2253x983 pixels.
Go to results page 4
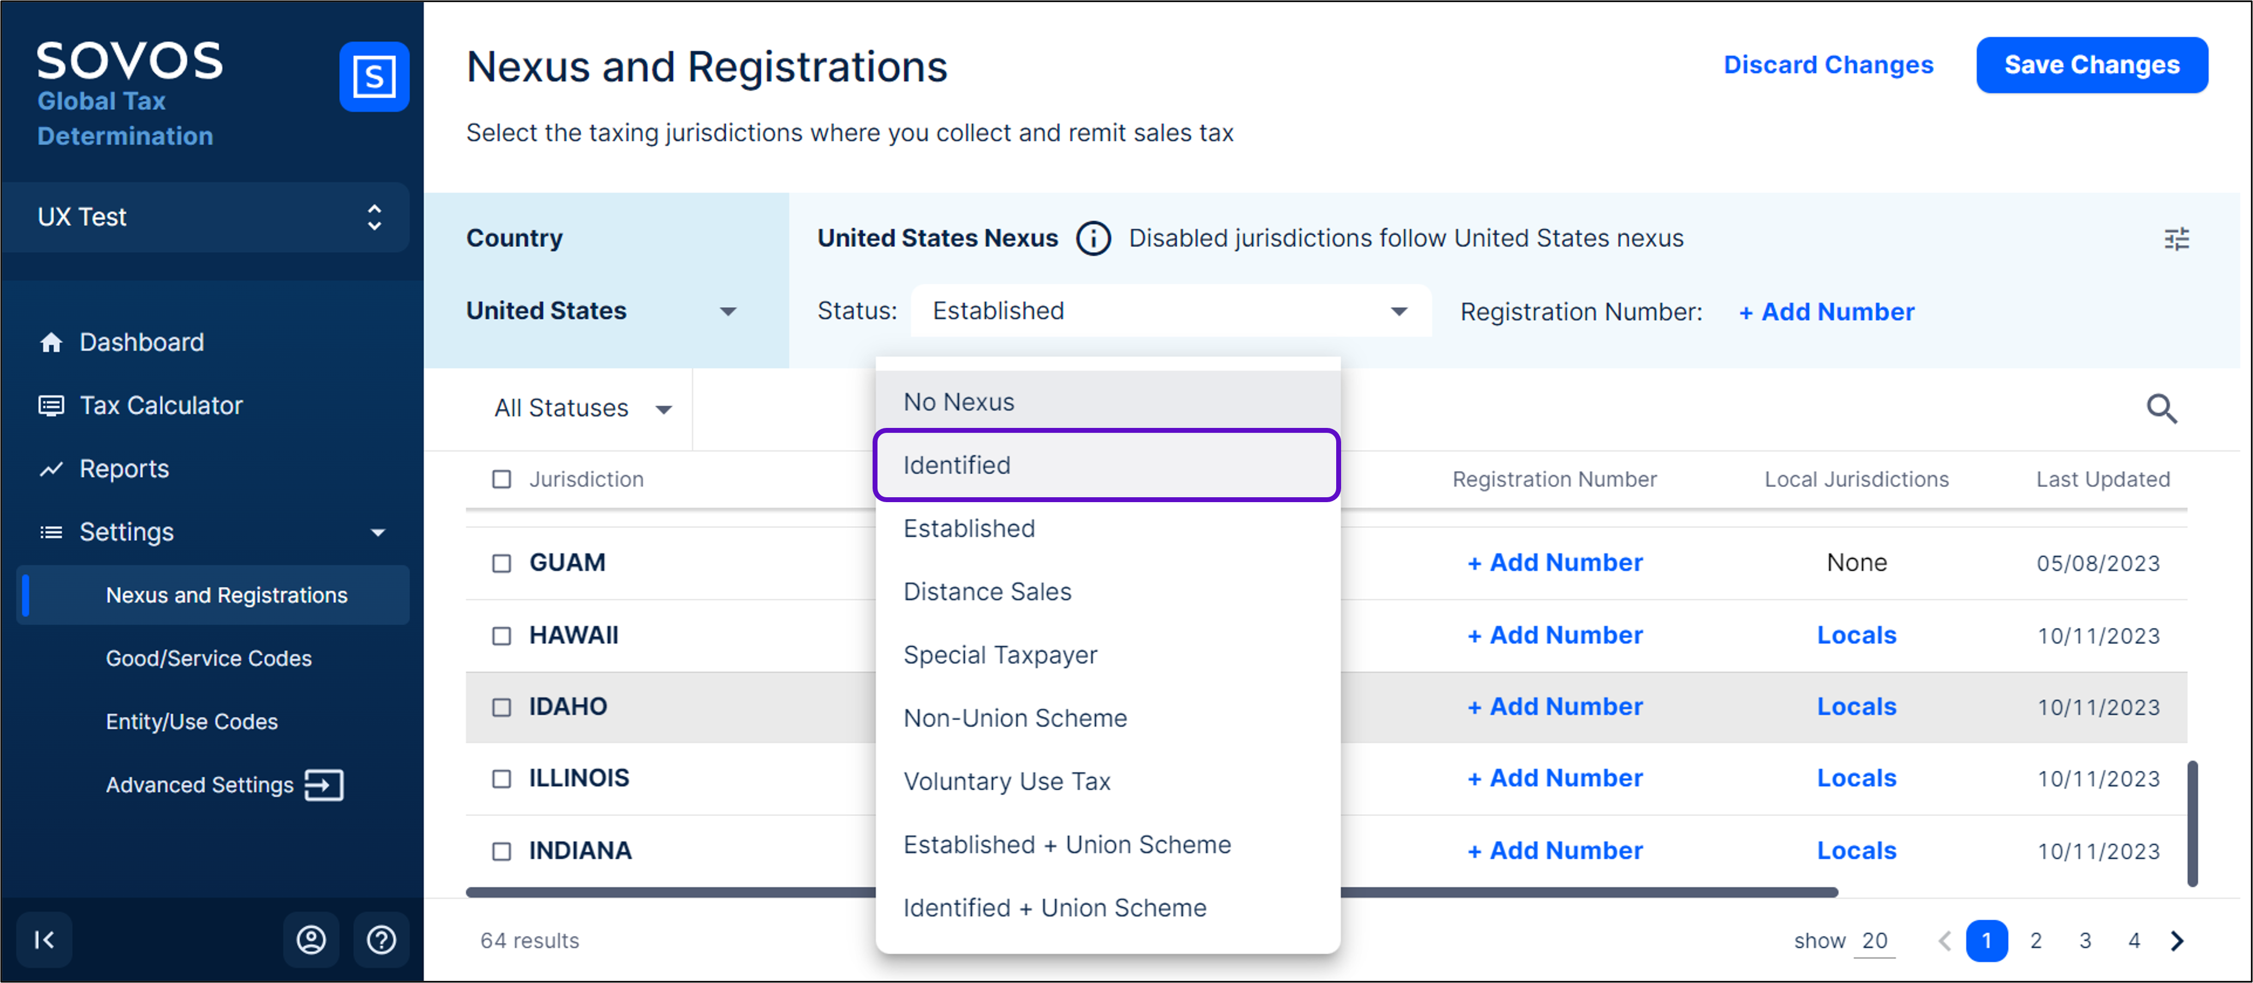click(x=2134, y=941)
